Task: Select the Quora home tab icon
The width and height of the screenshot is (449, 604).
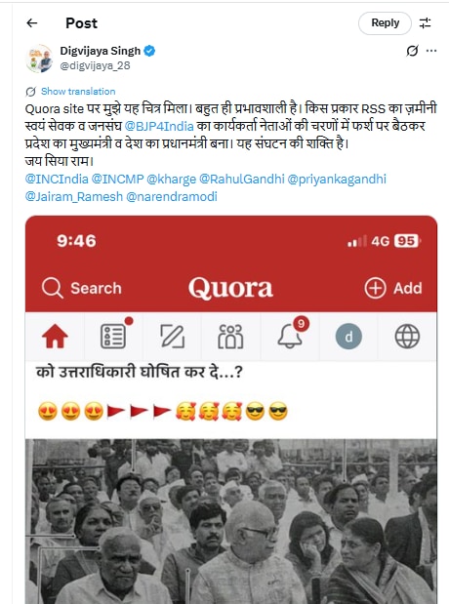Action: point(55,337)
